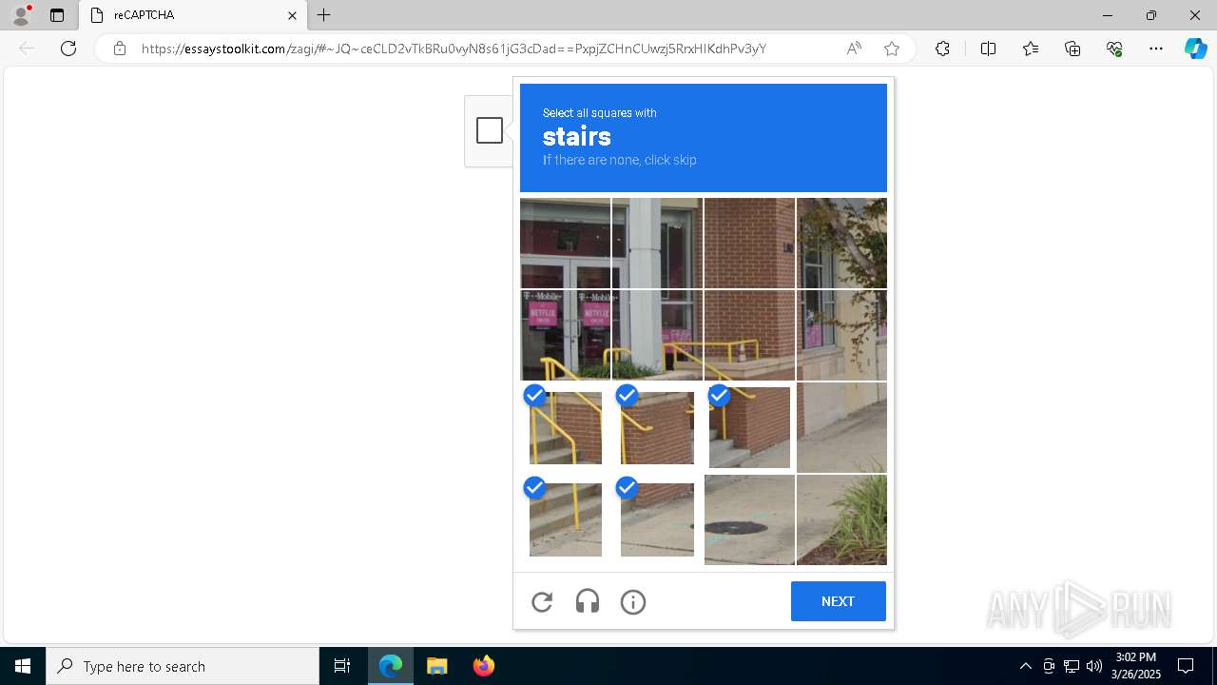Go back with browser back arrow
This screenshot has height=685, width=1217.
click(x=27, y=49)
